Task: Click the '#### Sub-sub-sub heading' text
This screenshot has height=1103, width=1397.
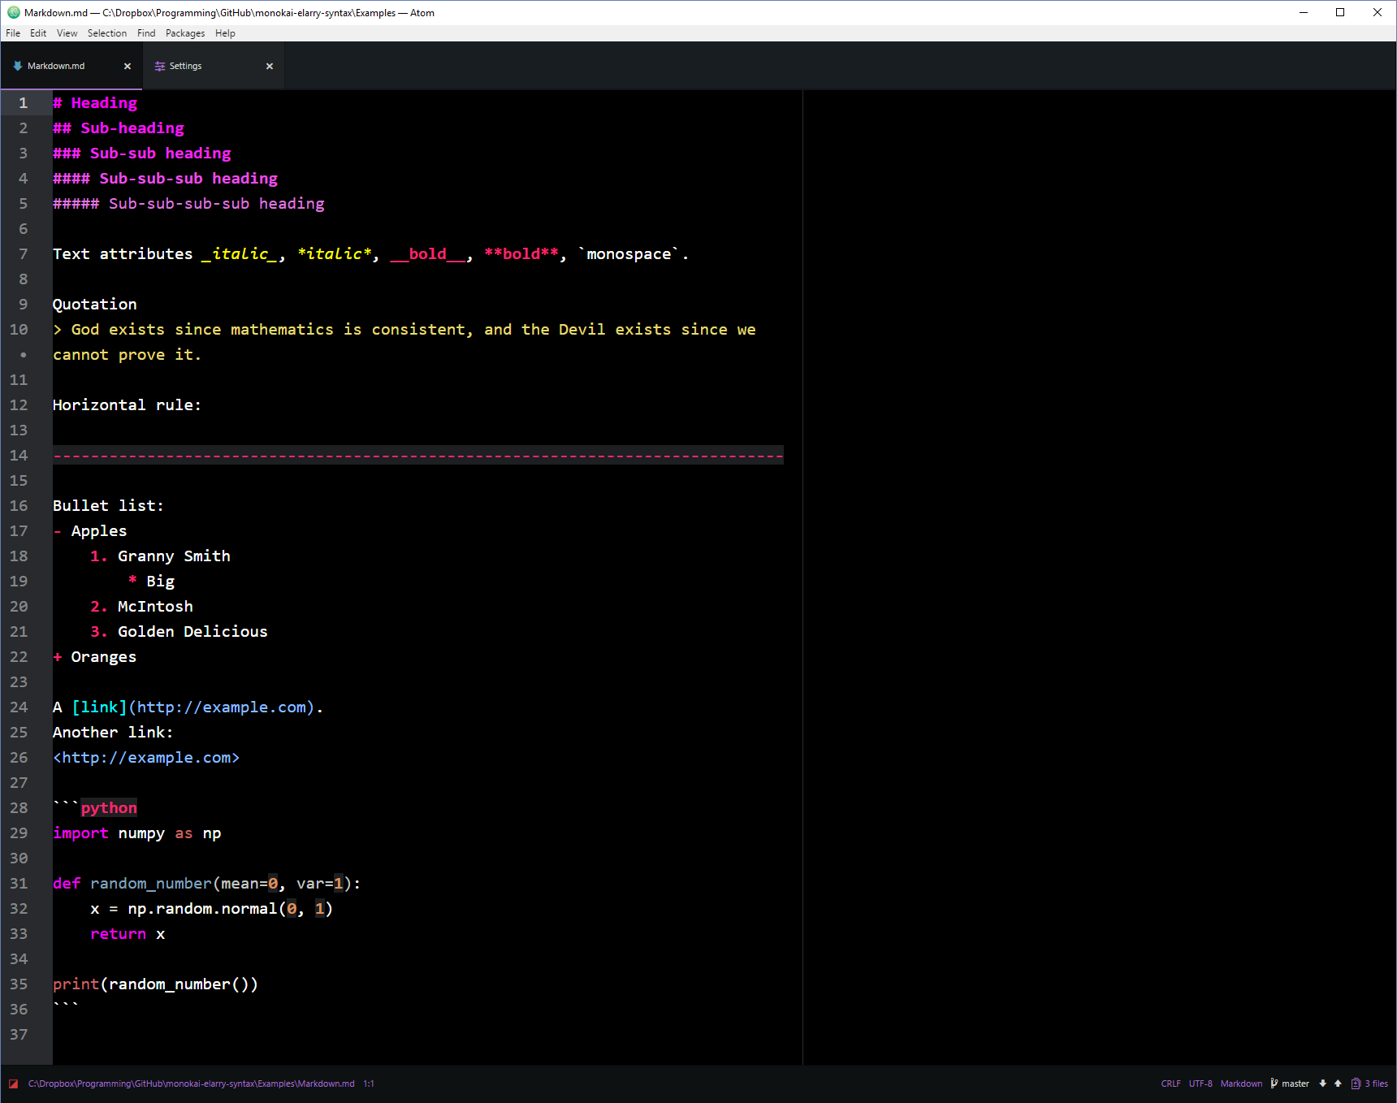Action: pos(166,179)
